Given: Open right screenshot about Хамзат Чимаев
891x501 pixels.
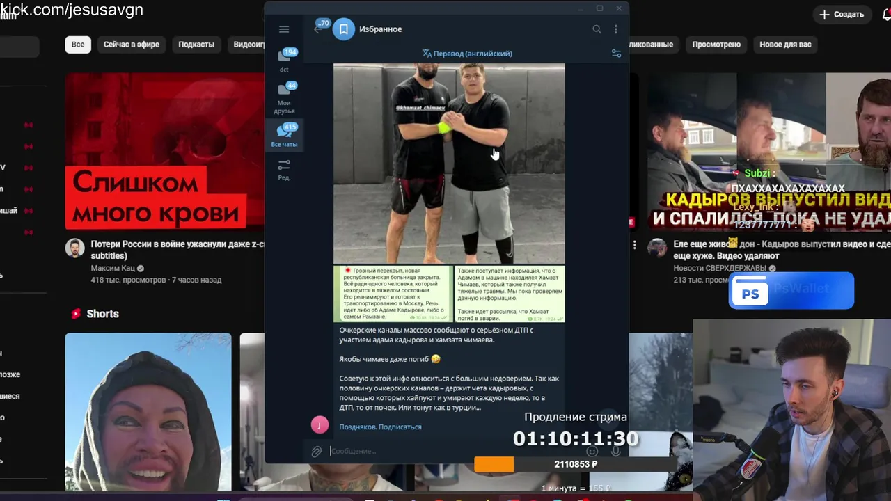Looking at the screenshot, I should click(x=510, y=294).
